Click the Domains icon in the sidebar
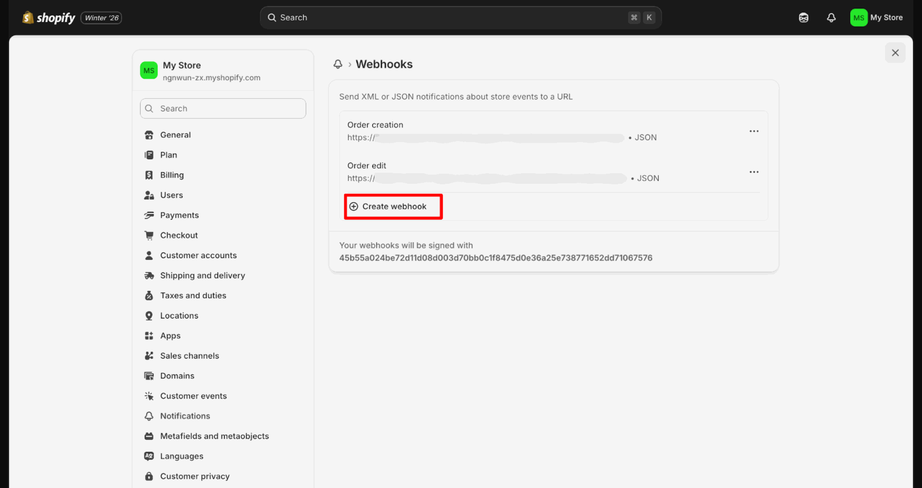This screenshot has width=922, height=488. tap(149, 376)
